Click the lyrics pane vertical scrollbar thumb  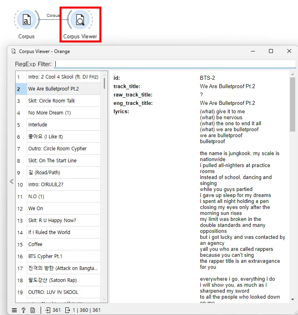(x=292, y=104)
